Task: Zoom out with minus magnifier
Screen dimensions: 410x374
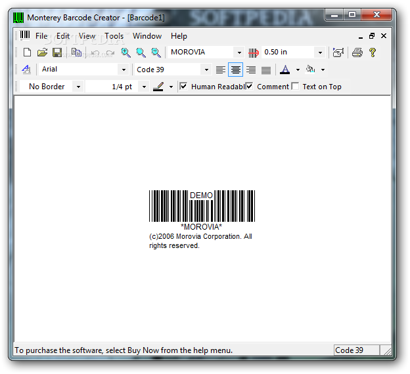Action: click(x=156, y=52)
